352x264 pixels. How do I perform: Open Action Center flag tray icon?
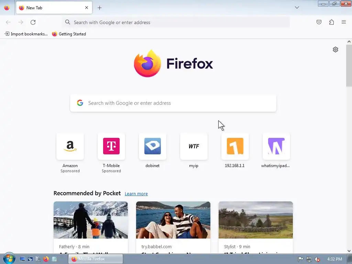pyautogui.click(x=300, y=259)
